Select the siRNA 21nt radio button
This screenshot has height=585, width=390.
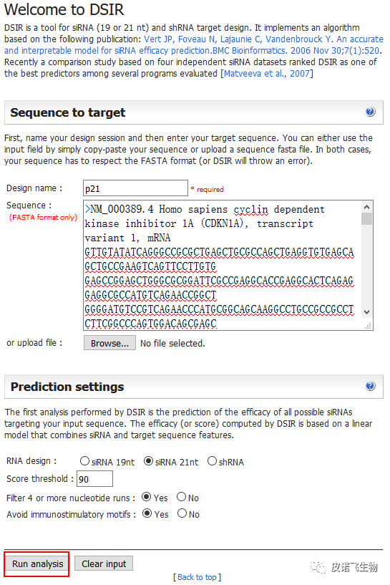[x=148, y=461]
